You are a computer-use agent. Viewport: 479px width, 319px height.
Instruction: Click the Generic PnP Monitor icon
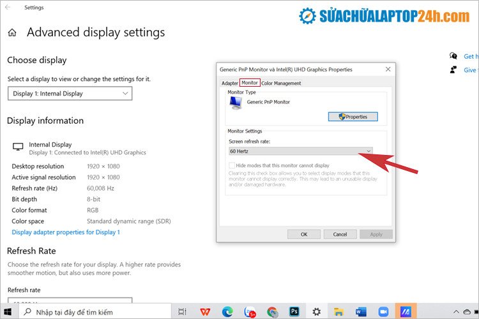coord(236,103)
